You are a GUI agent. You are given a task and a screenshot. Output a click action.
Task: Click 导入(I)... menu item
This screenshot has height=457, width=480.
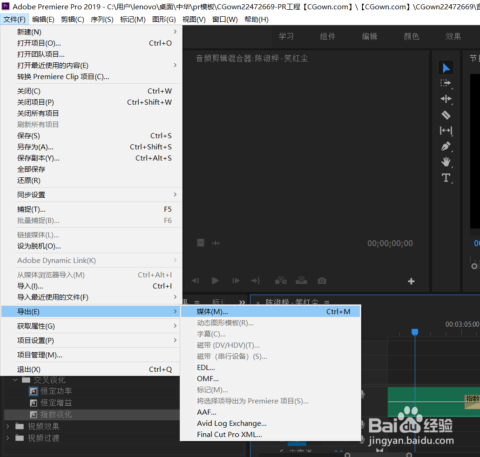click(91, 286)
